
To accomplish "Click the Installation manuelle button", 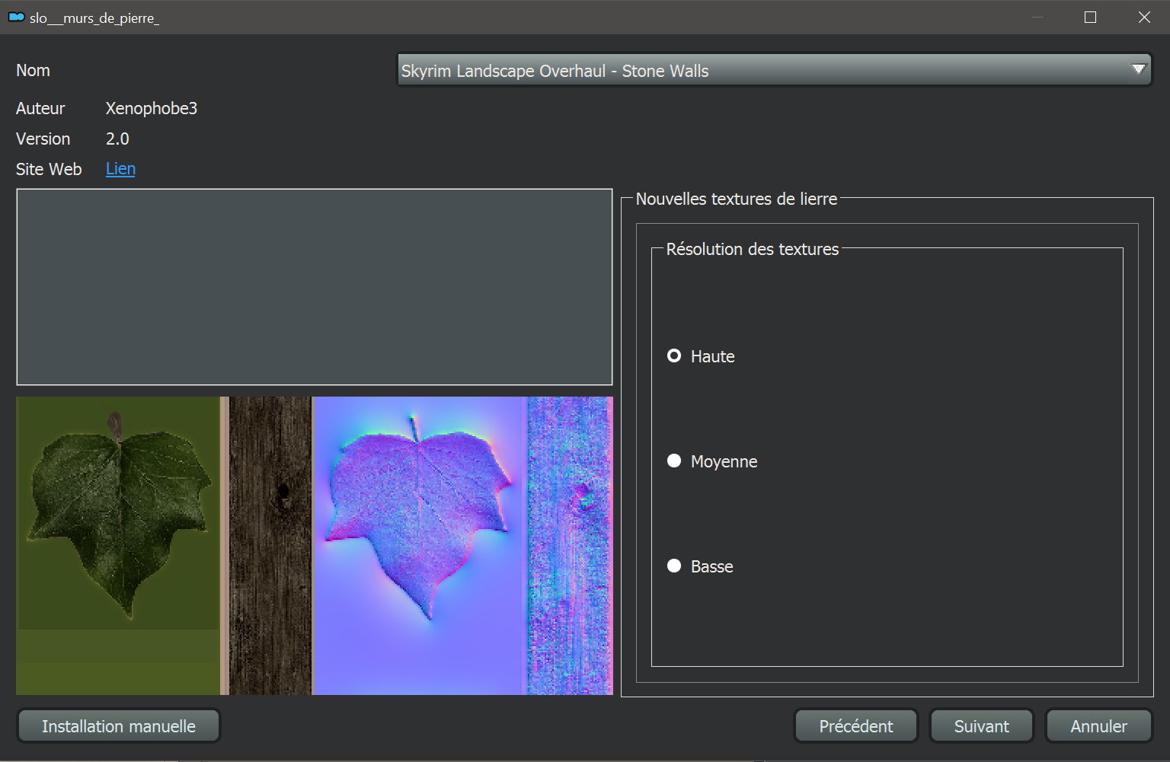I will [119, 726].
